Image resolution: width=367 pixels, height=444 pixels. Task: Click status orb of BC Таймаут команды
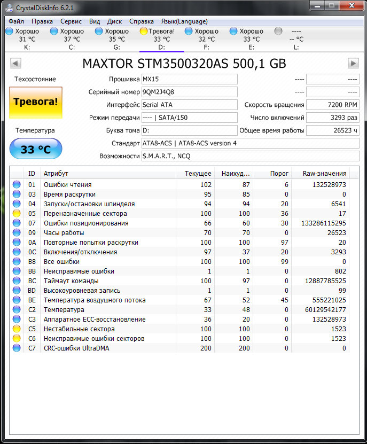pyautogui.click(x=17, y=281)
